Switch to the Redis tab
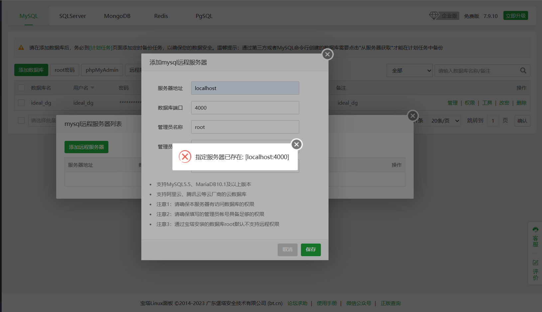Viewport: 542px width, 312px height. click(x=161, y=16)
